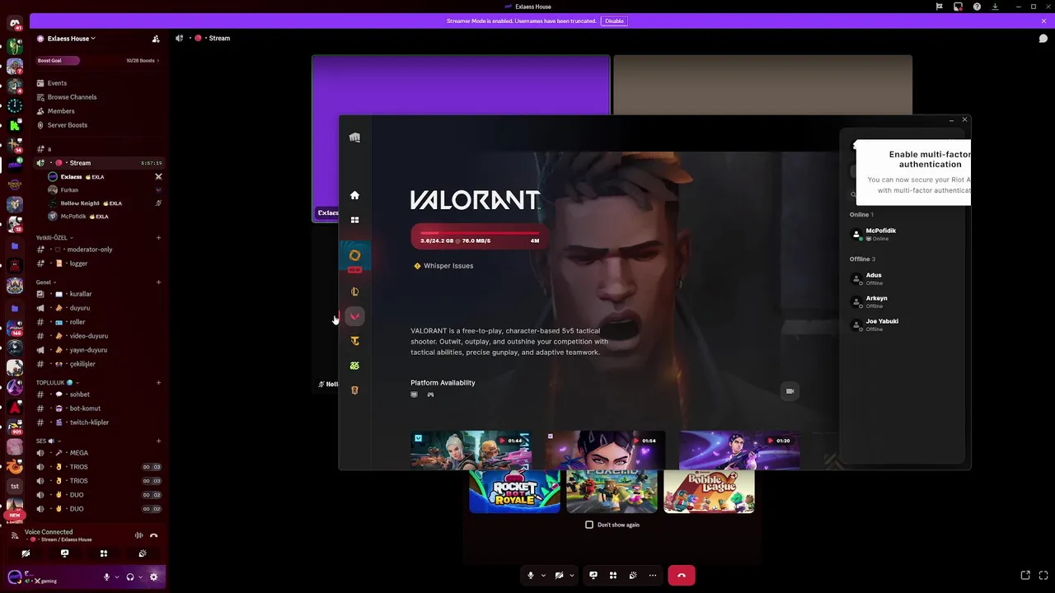Collapse SES voice category
1055x593 pixels.
coord(48,441)
